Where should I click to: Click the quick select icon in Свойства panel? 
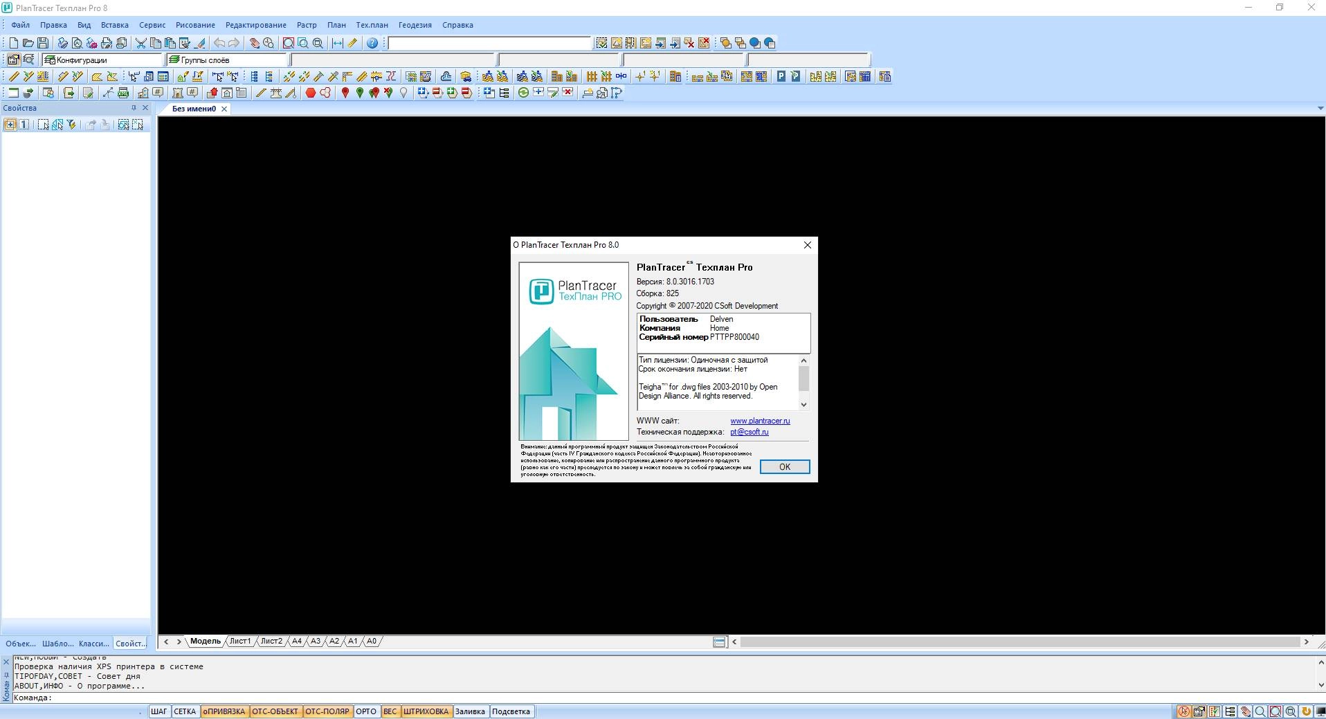point(71,125)
